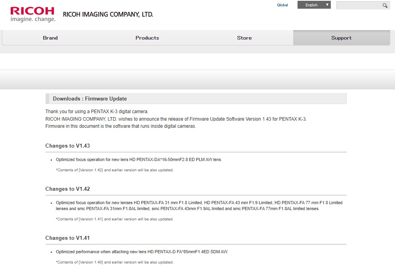Image resolution: width=395 pixels, height=273 pixels.
Task: Click RICOH IMAGING COMPANY, LTD. title
Action: coord(108,14)
